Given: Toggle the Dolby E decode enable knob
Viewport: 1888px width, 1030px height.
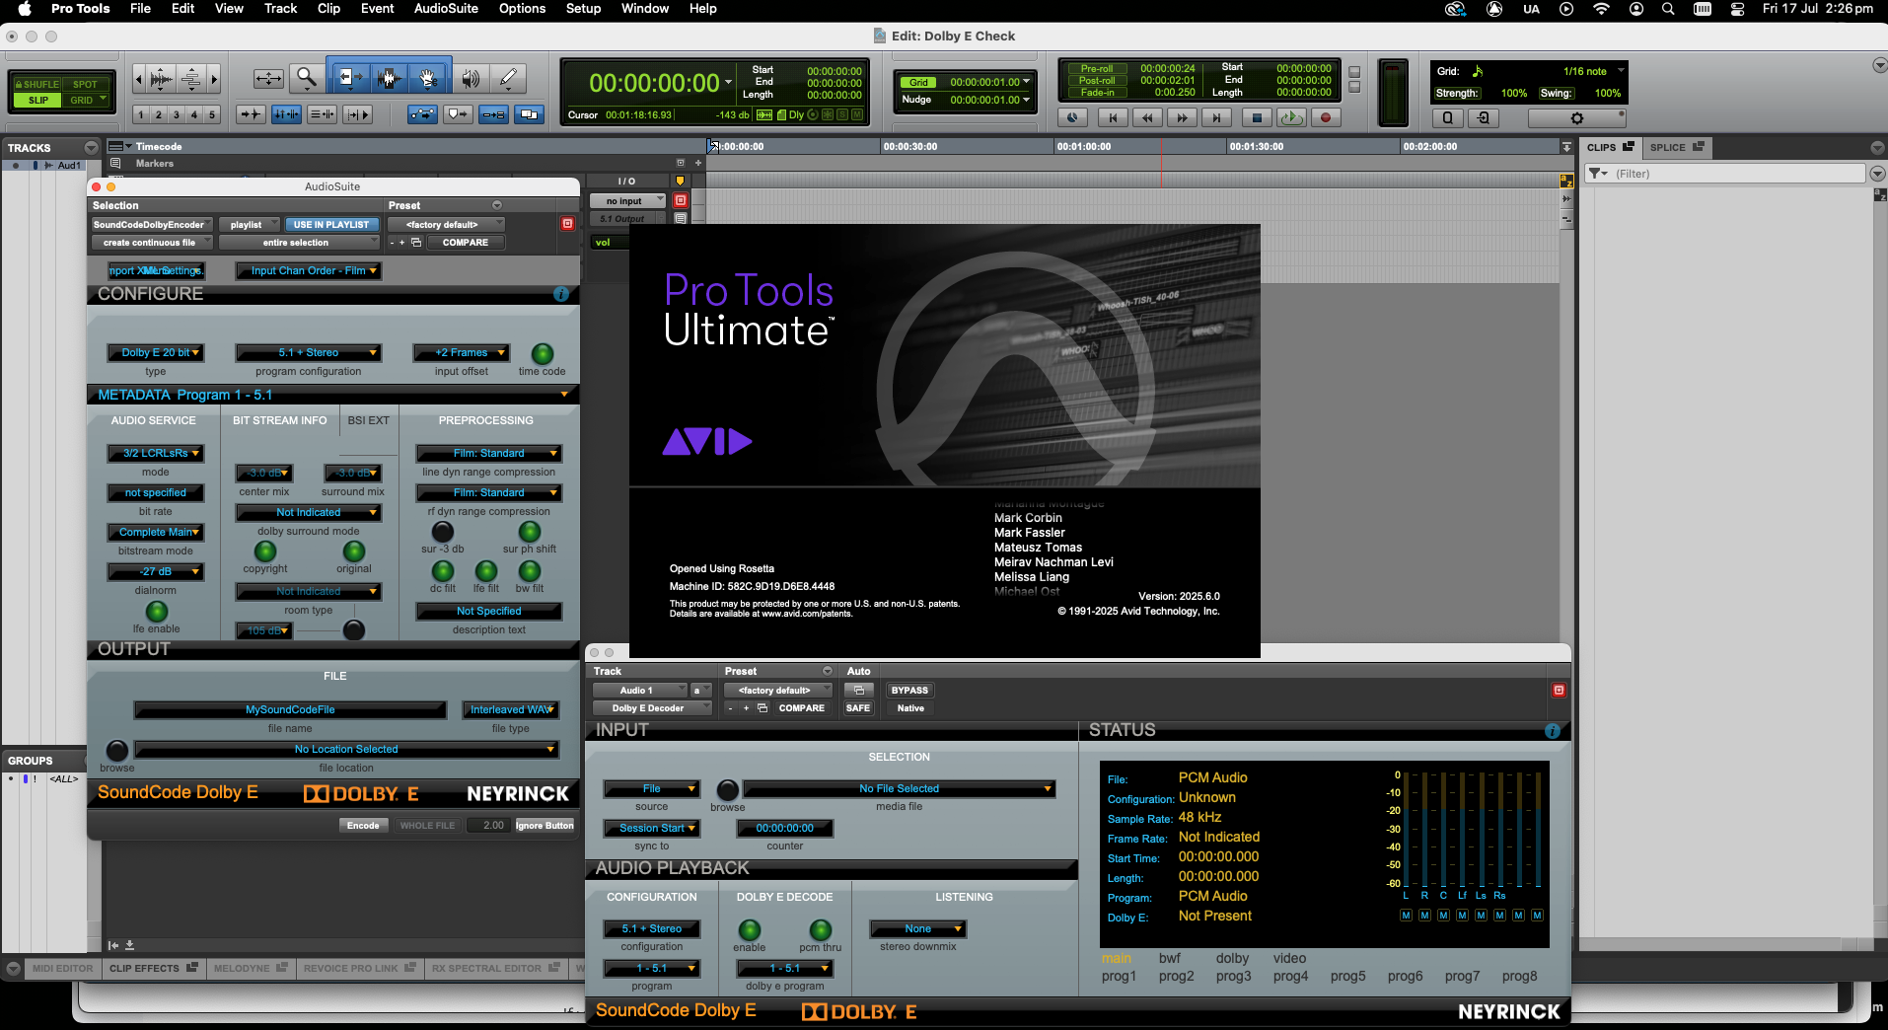Looking at the screenshot, I should pyautogui.click(x=750, y=929).
